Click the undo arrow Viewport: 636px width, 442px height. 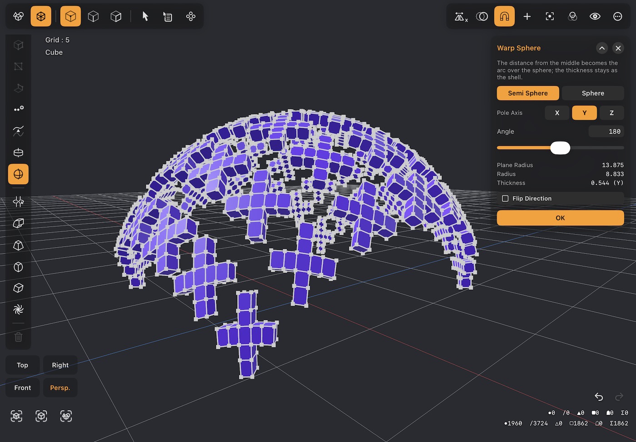point(599,397)
